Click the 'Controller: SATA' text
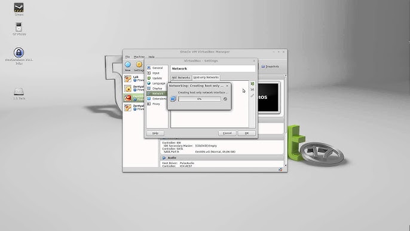Viewport: 410px width, 231px height. coord(173,149)
